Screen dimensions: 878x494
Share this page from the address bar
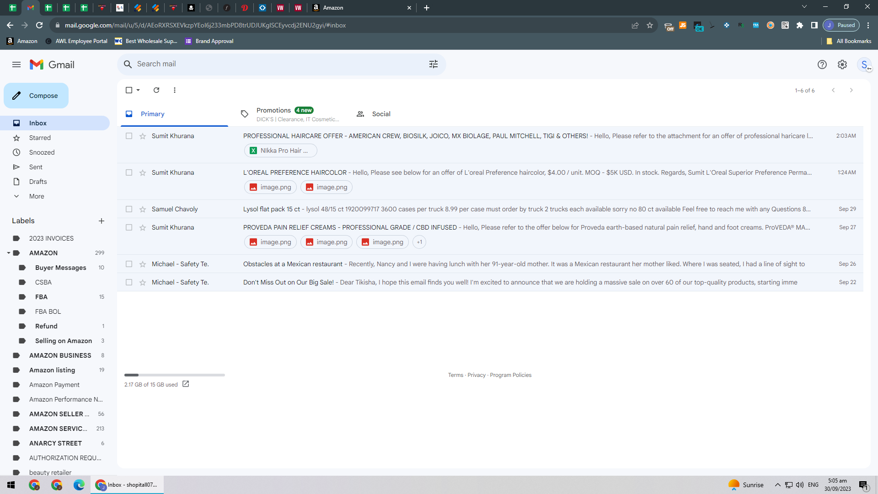635,25
